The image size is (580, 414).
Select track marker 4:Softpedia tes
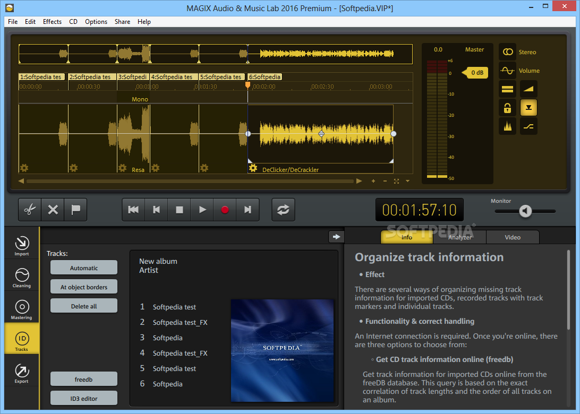click(x=174, y=77)
